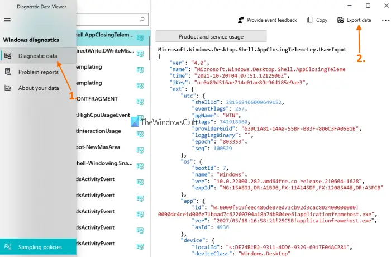Viewport: 391px width, 257px height.
Task: Select the ONTFRAGMENT event row
Action: click(x=112, y=102)
